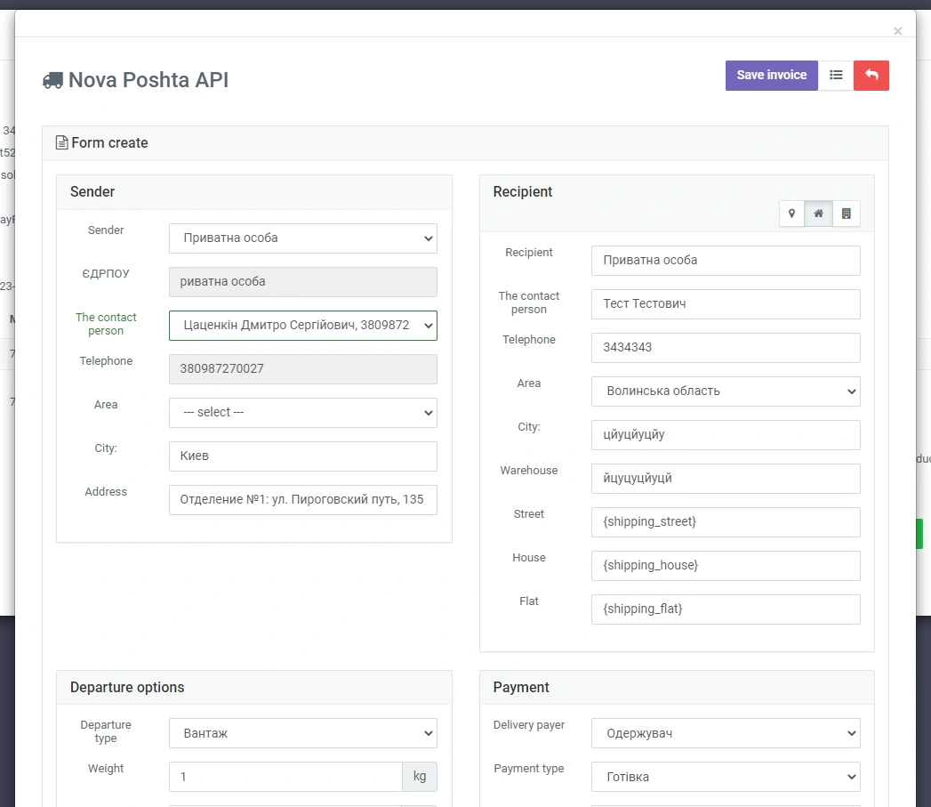Select the home icon in Recipient panel
Viewport: 931px width, 807px height.
point(819,214)
